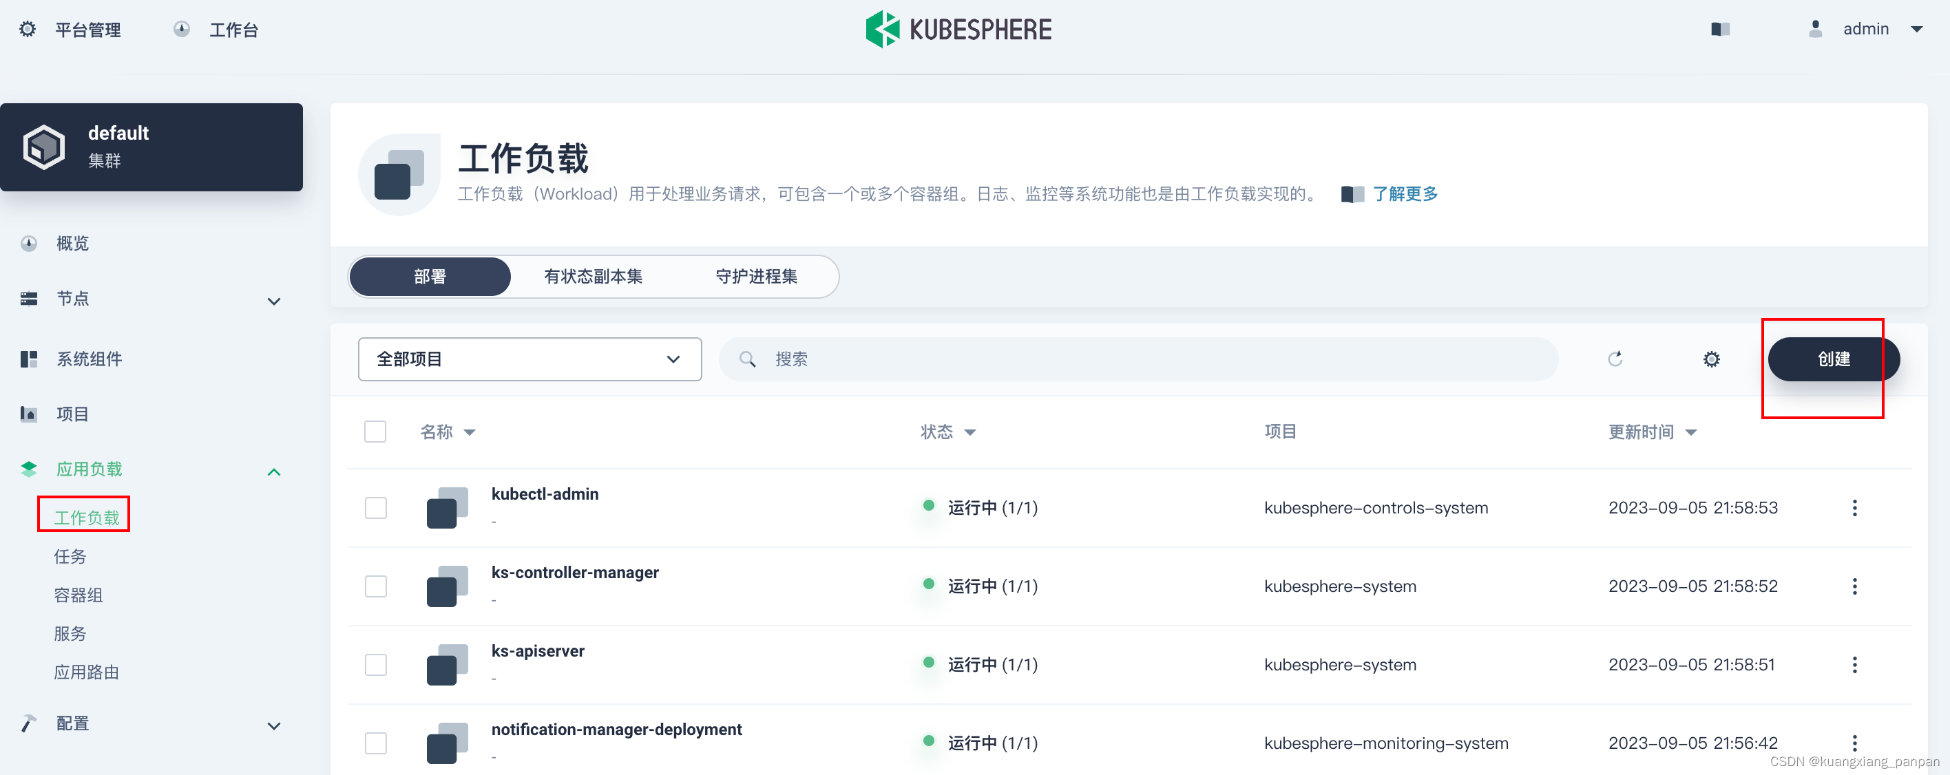The width and height of the screenshot is (1950, 775).
Task: Open more actions for kubectl-admin row
Action: [x=1854, y=508]
